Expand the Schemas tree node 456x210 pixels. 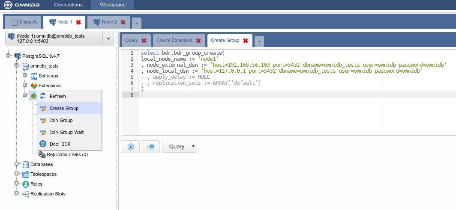(25, 76)
